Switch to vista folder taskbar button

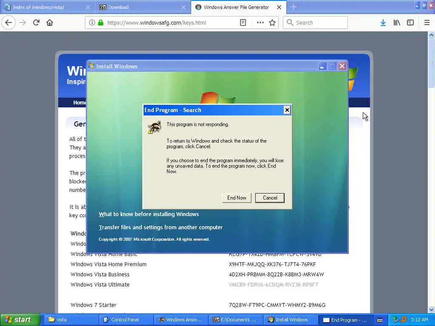[71, 320]
